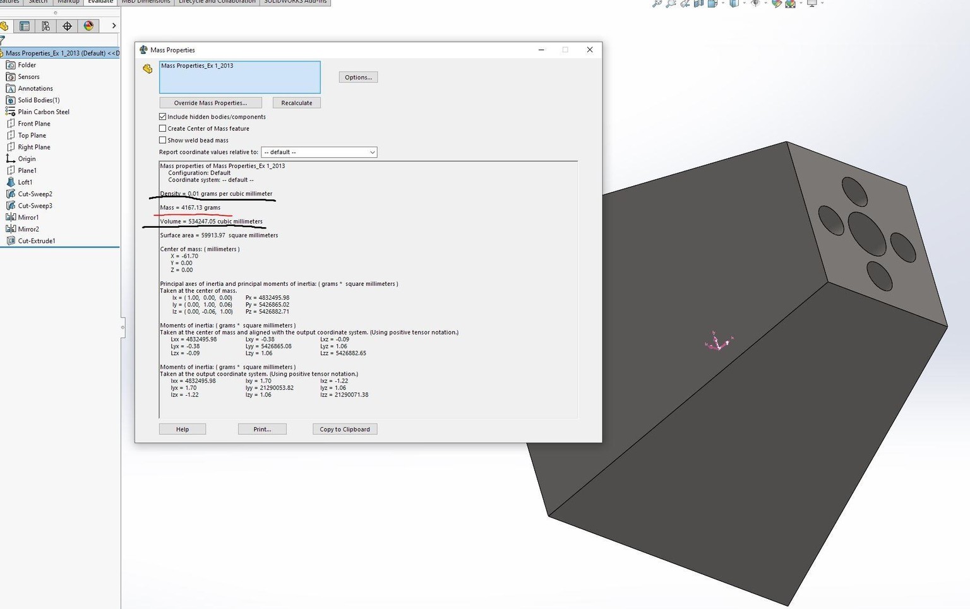970x609 pixels.
Task: Switch to the Sketch tab
Action: tap(38, 3)
